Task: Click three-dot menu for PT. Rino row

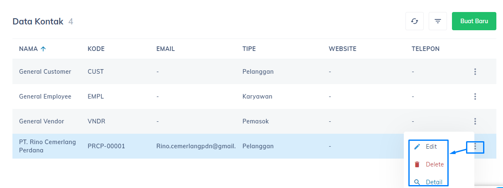Action: [x=475, y=146]
